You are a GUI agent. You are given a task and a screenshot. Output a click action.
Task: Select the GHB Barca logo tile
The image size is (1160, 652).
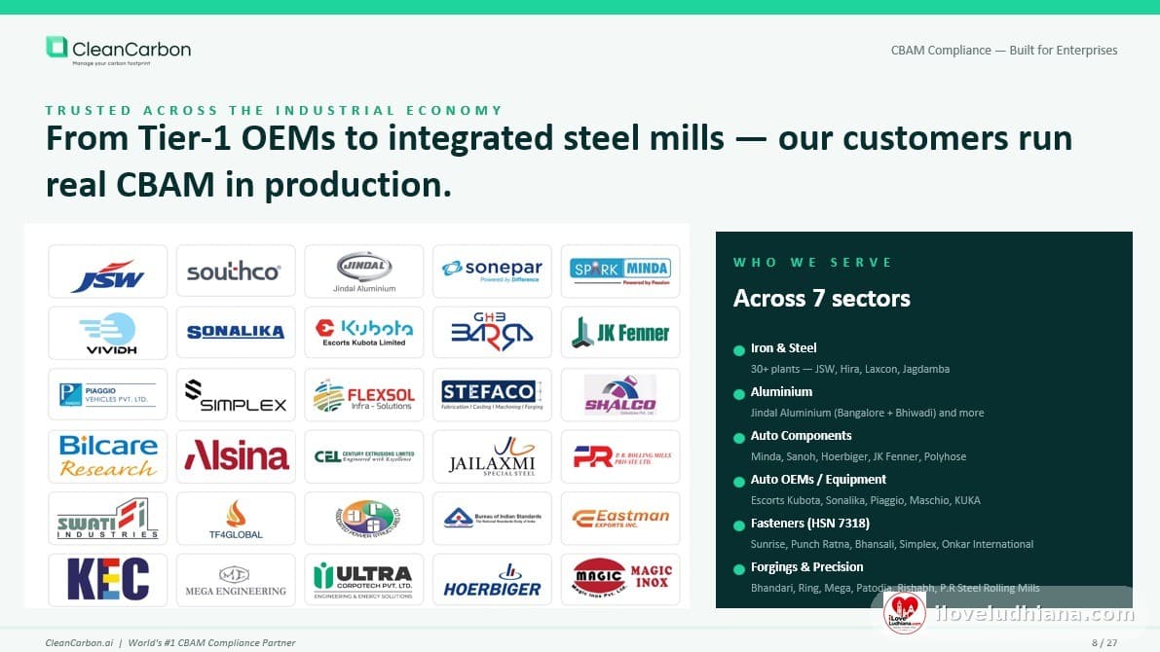492,333
